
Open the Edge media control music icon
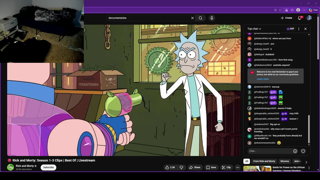286,10
